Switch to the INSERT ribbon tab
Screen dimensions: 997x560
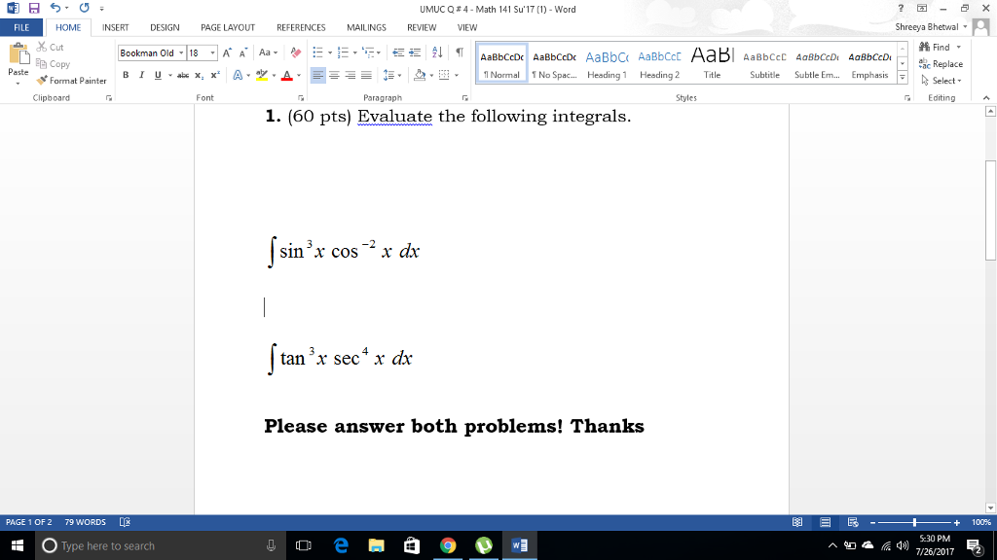coord(115,27)
